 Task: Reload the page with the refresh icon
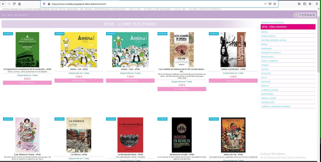click(14, 4)
